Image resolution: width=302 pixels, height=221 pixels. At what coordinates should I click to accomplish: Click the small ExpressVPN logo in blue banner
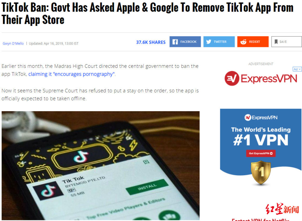pos(261,117)
